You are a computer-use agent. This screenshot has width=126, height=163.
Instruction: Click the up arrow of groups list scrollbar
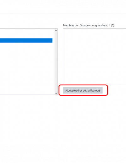point(56,30)
